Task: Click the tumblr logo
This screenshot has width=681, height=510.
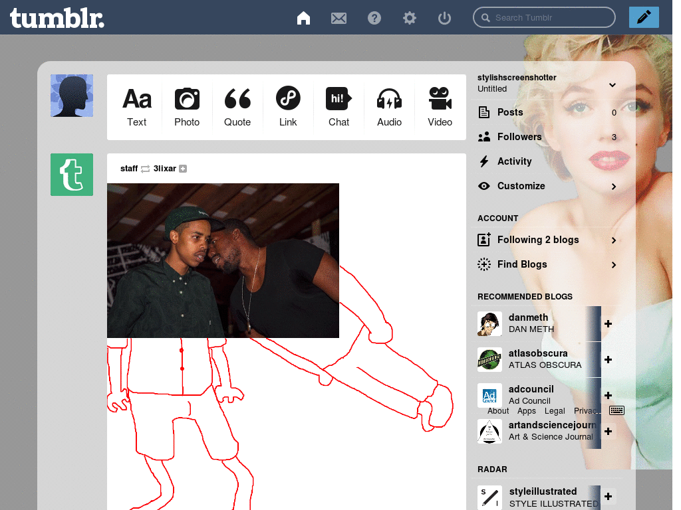Action: tap(57, 18)
